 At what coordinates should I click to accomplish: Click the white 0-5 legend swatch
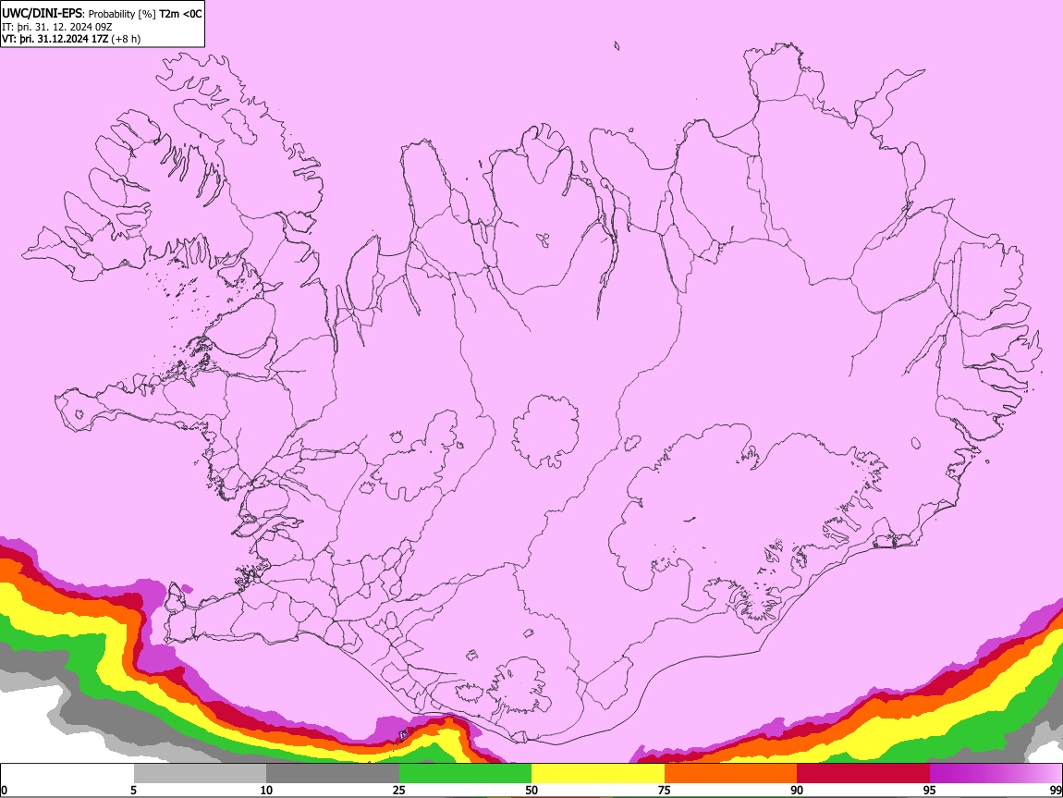67,773
